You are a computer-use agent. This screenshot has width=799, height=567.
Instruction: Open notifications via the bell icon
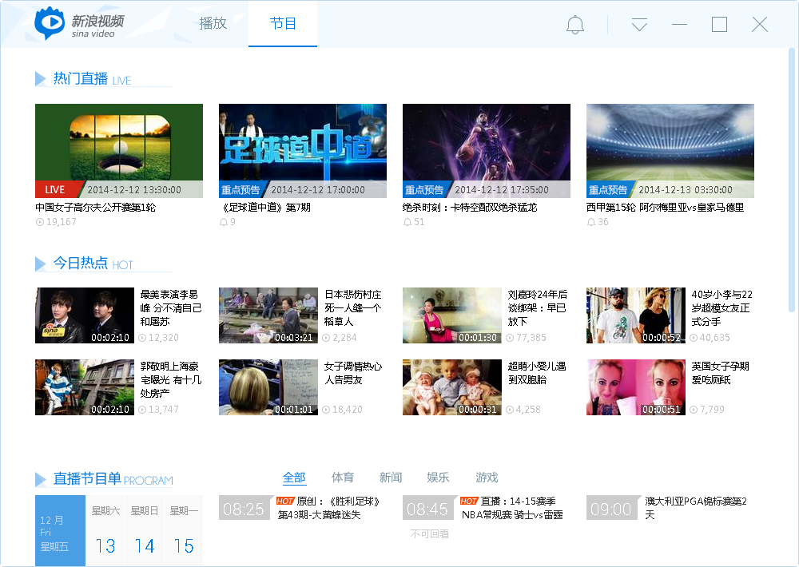click(574, 24)
